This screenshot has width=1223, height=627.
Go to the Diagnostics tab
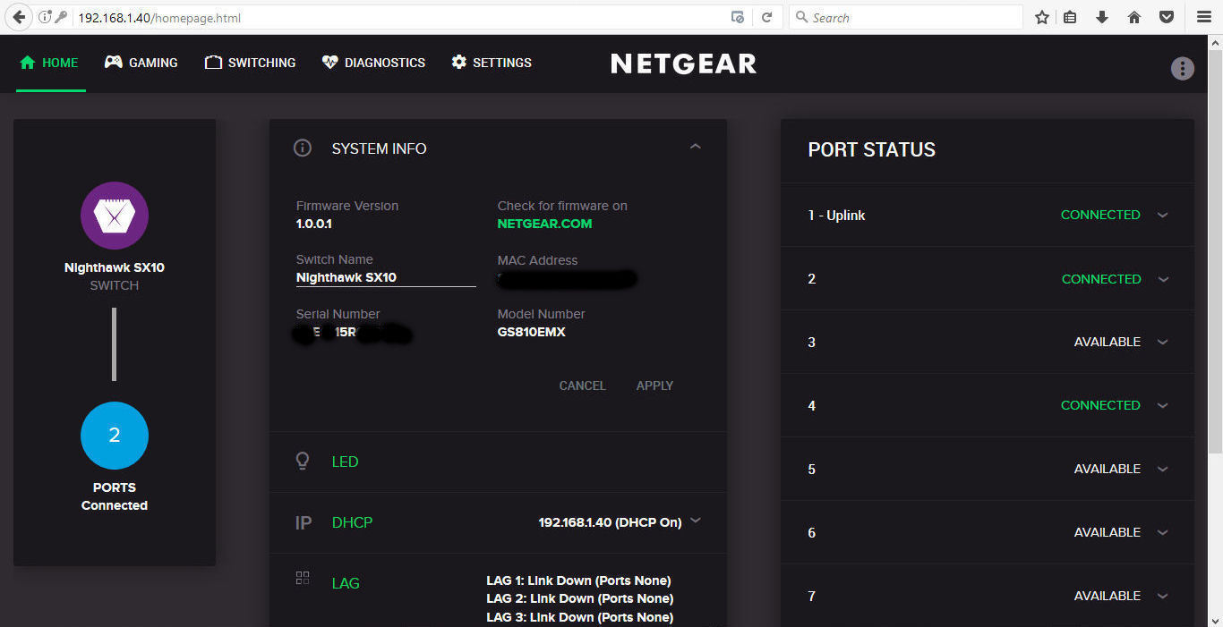pyautogui.click(x=373, y=63)
